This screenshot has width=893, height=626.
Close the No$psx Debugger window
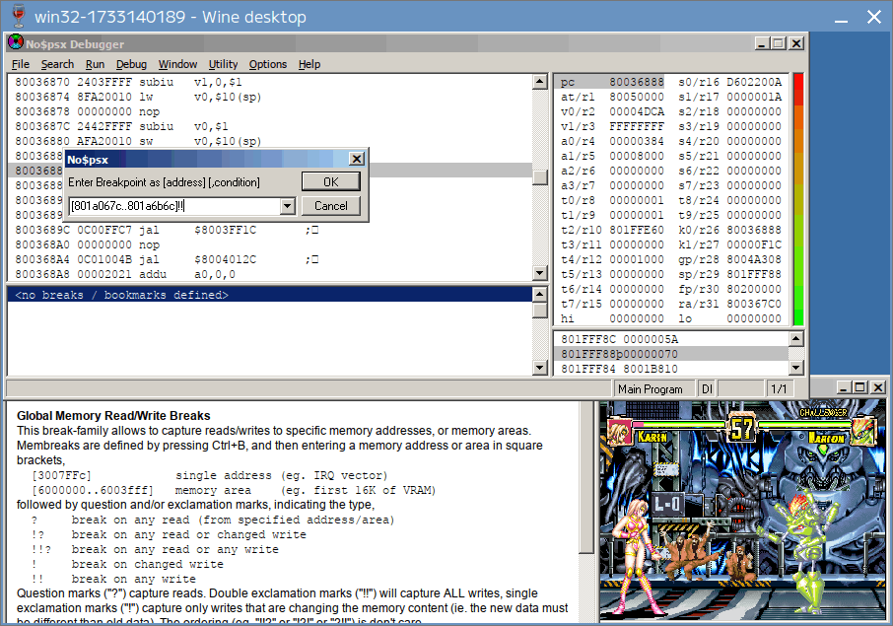point(796,43)
